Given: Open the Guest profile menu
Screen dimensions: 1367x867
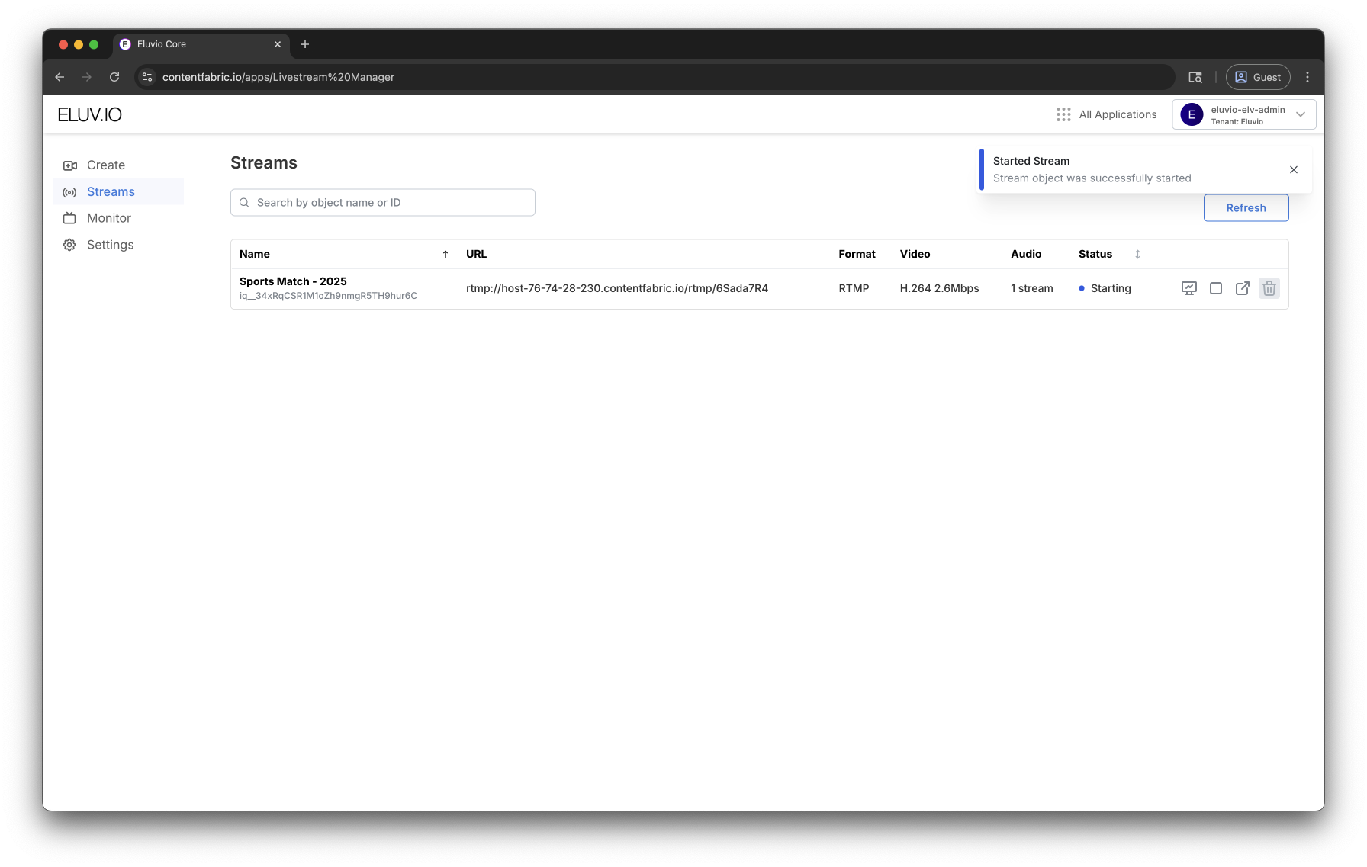Looking at the screenshot, I should point(1258,77).
